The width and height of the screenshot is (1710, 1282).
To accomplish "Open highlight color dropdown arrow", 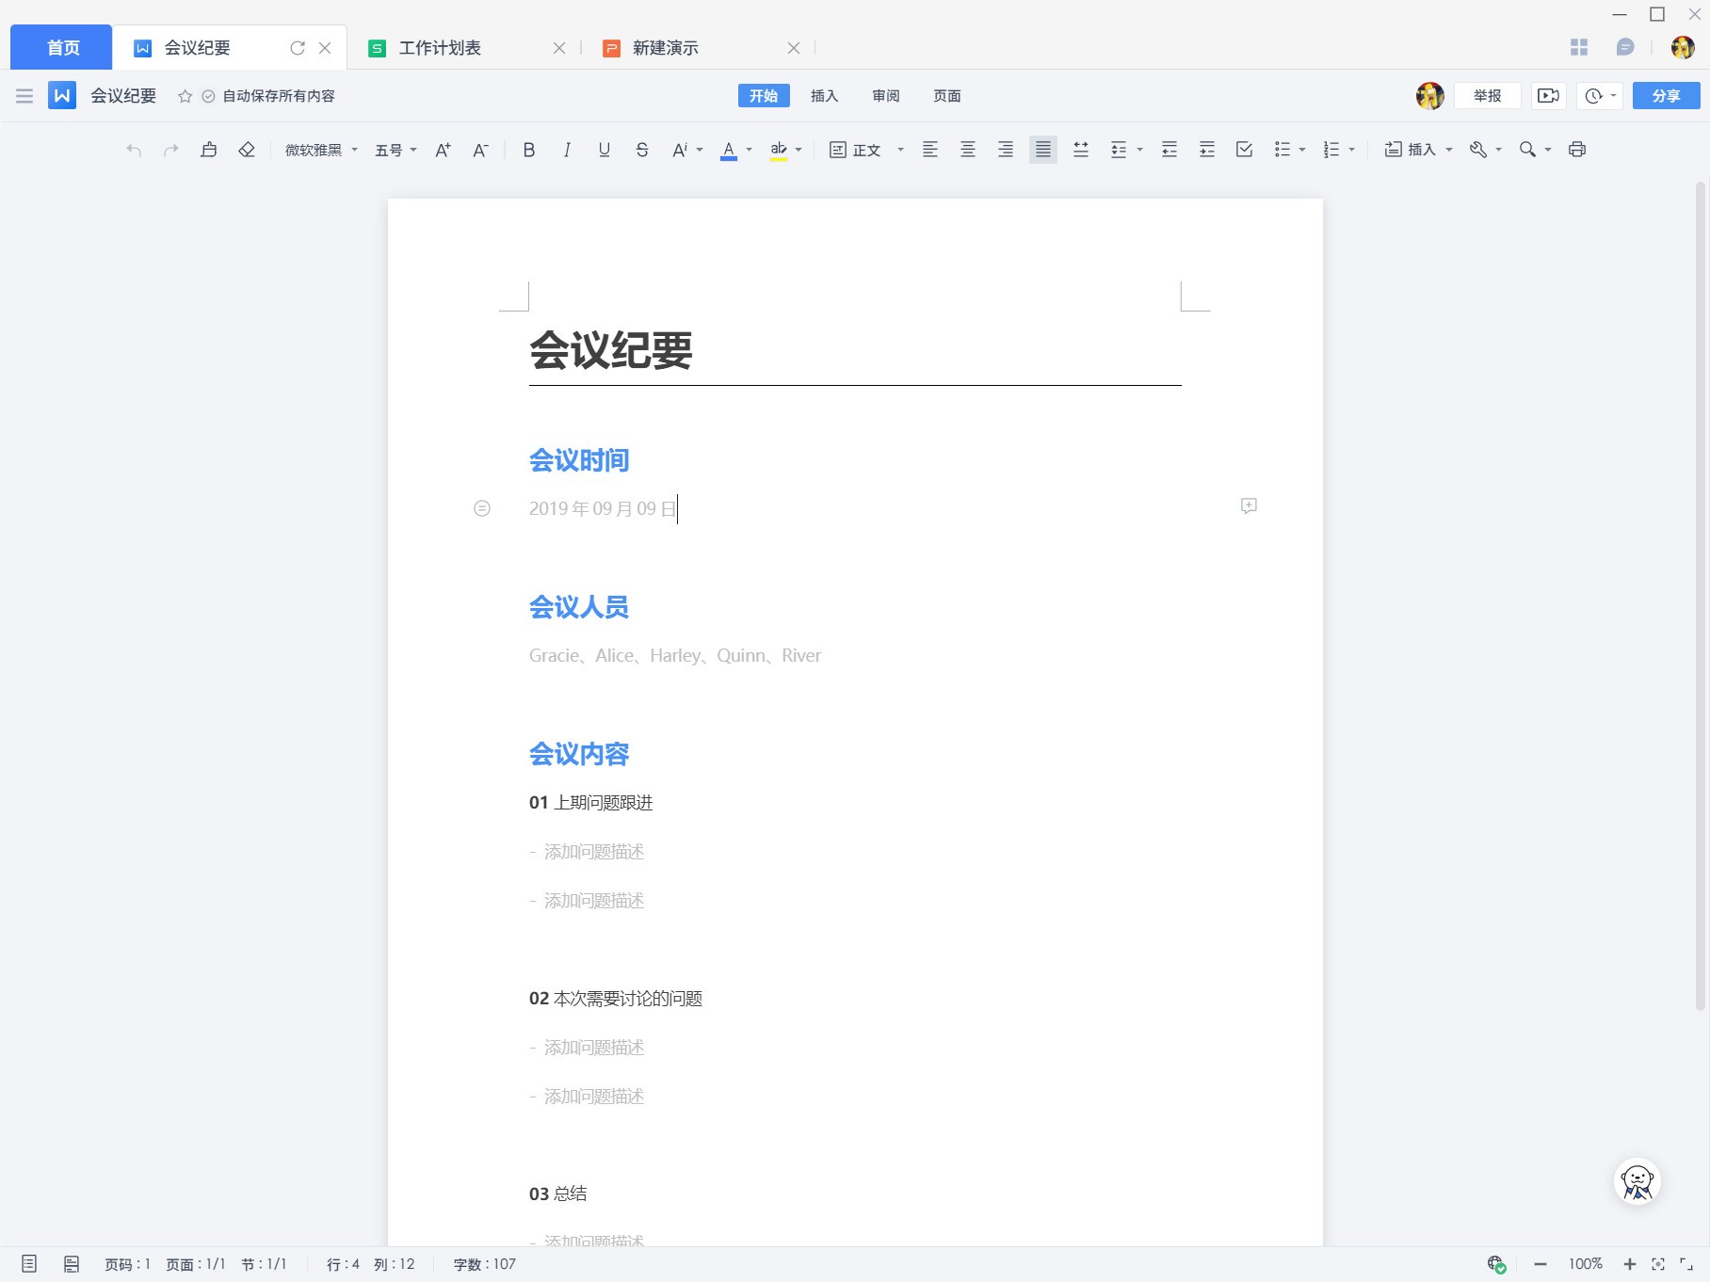I will click(x=799, y=150).
